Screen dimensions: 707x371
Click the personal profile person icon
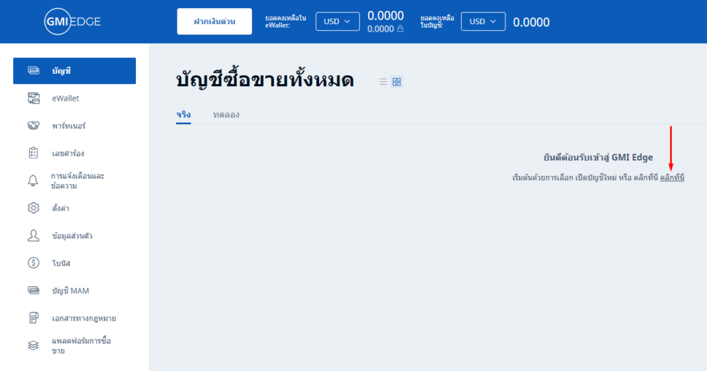coord(33,236)
